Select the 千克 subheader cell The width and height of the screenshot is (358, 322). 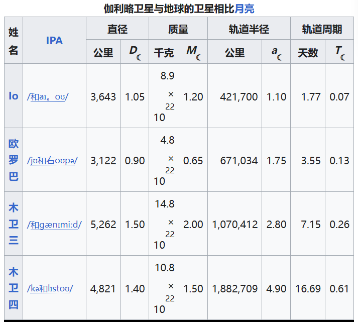click(164, 52)
